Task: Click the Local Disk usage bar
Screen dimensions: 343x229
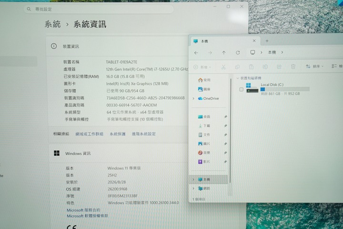Action: pos(285,89)
